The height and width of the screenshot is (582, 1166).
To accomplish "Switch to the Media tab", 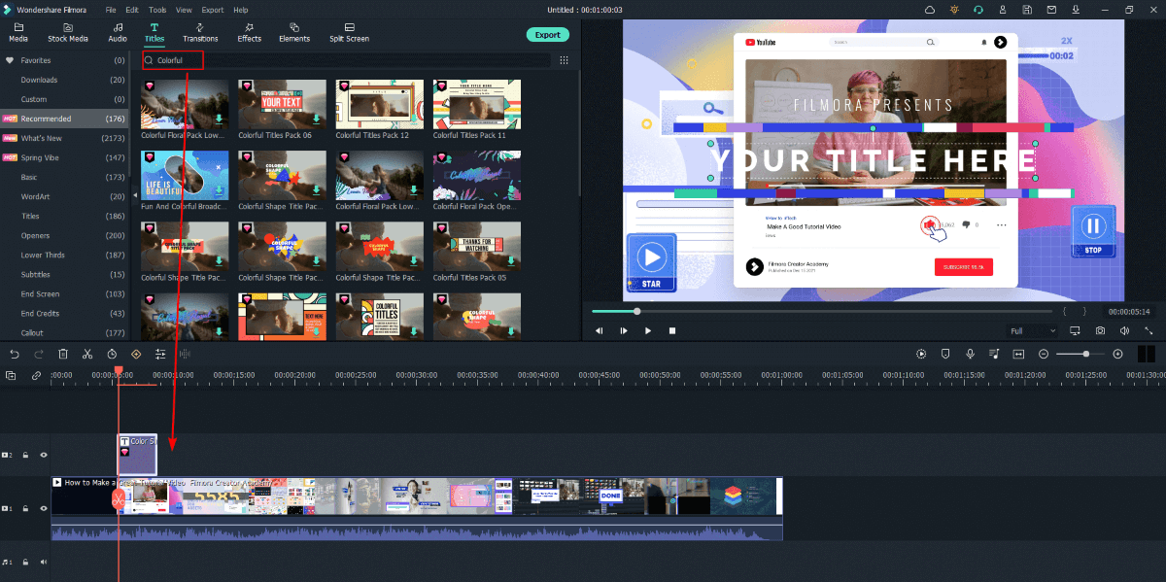I will (18, 33).
